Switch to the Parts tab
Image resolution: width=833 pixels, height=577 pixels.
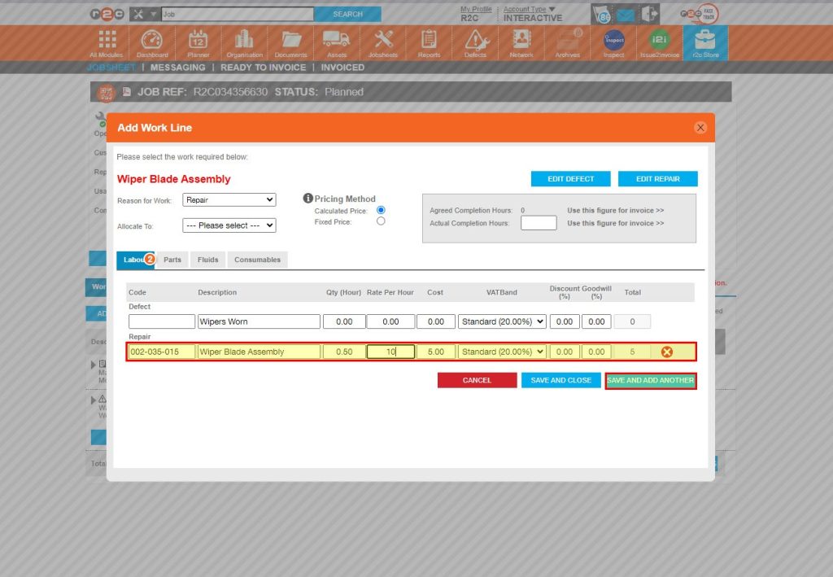pos(172,259)
